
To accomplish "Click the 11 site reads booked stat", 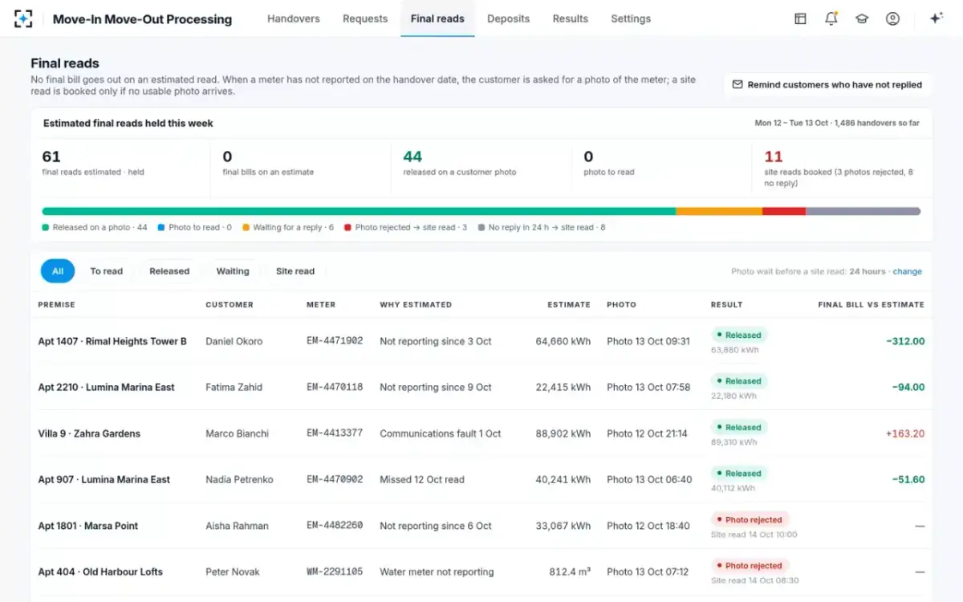I will tap(842, 168).
